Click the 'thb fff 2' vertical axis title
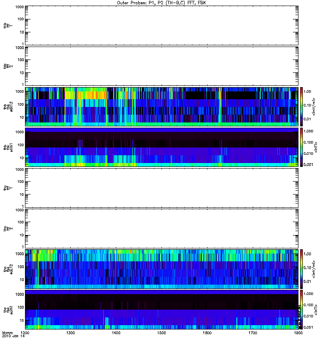The image size is (323, 345). click(x=8, y=66)
